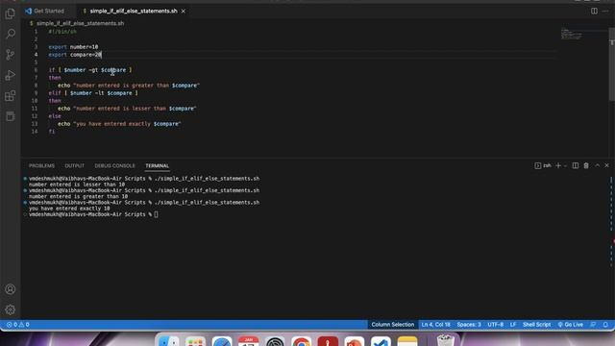Open the Manage gear menu

(11, 309)
